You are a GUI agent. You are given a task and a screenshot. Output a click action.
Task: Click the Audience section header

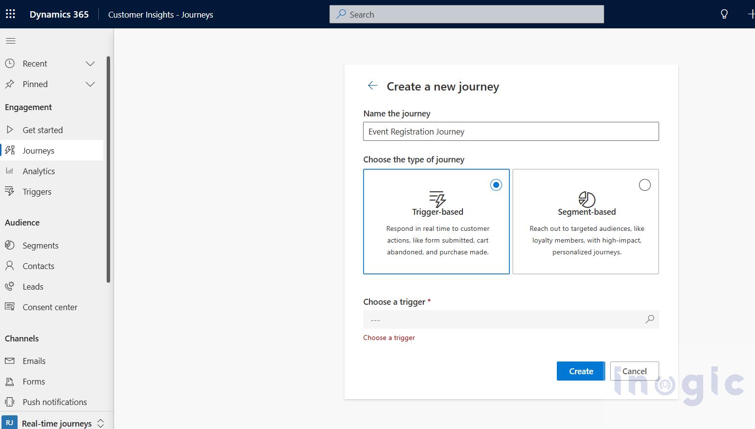tap(22, 223)
